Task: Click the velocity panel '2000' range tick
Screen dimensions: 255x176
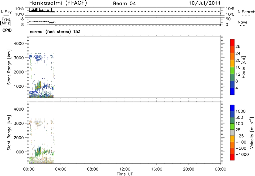Action: tap(18, 138)
